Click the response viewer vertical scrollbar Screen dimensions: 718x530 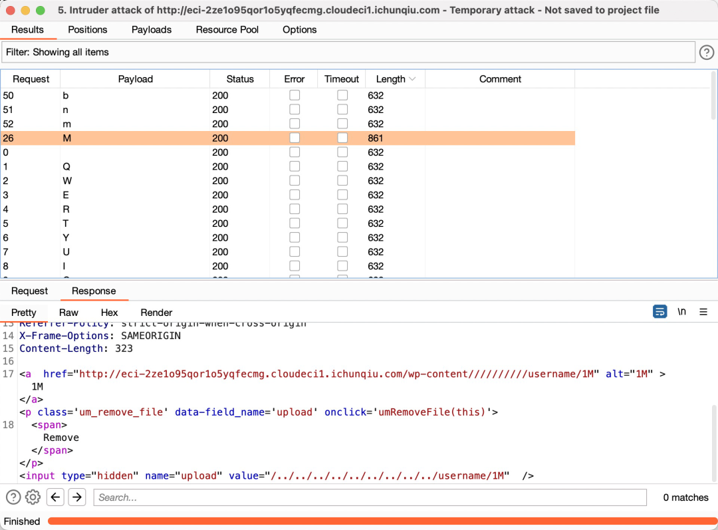(714, 444)
